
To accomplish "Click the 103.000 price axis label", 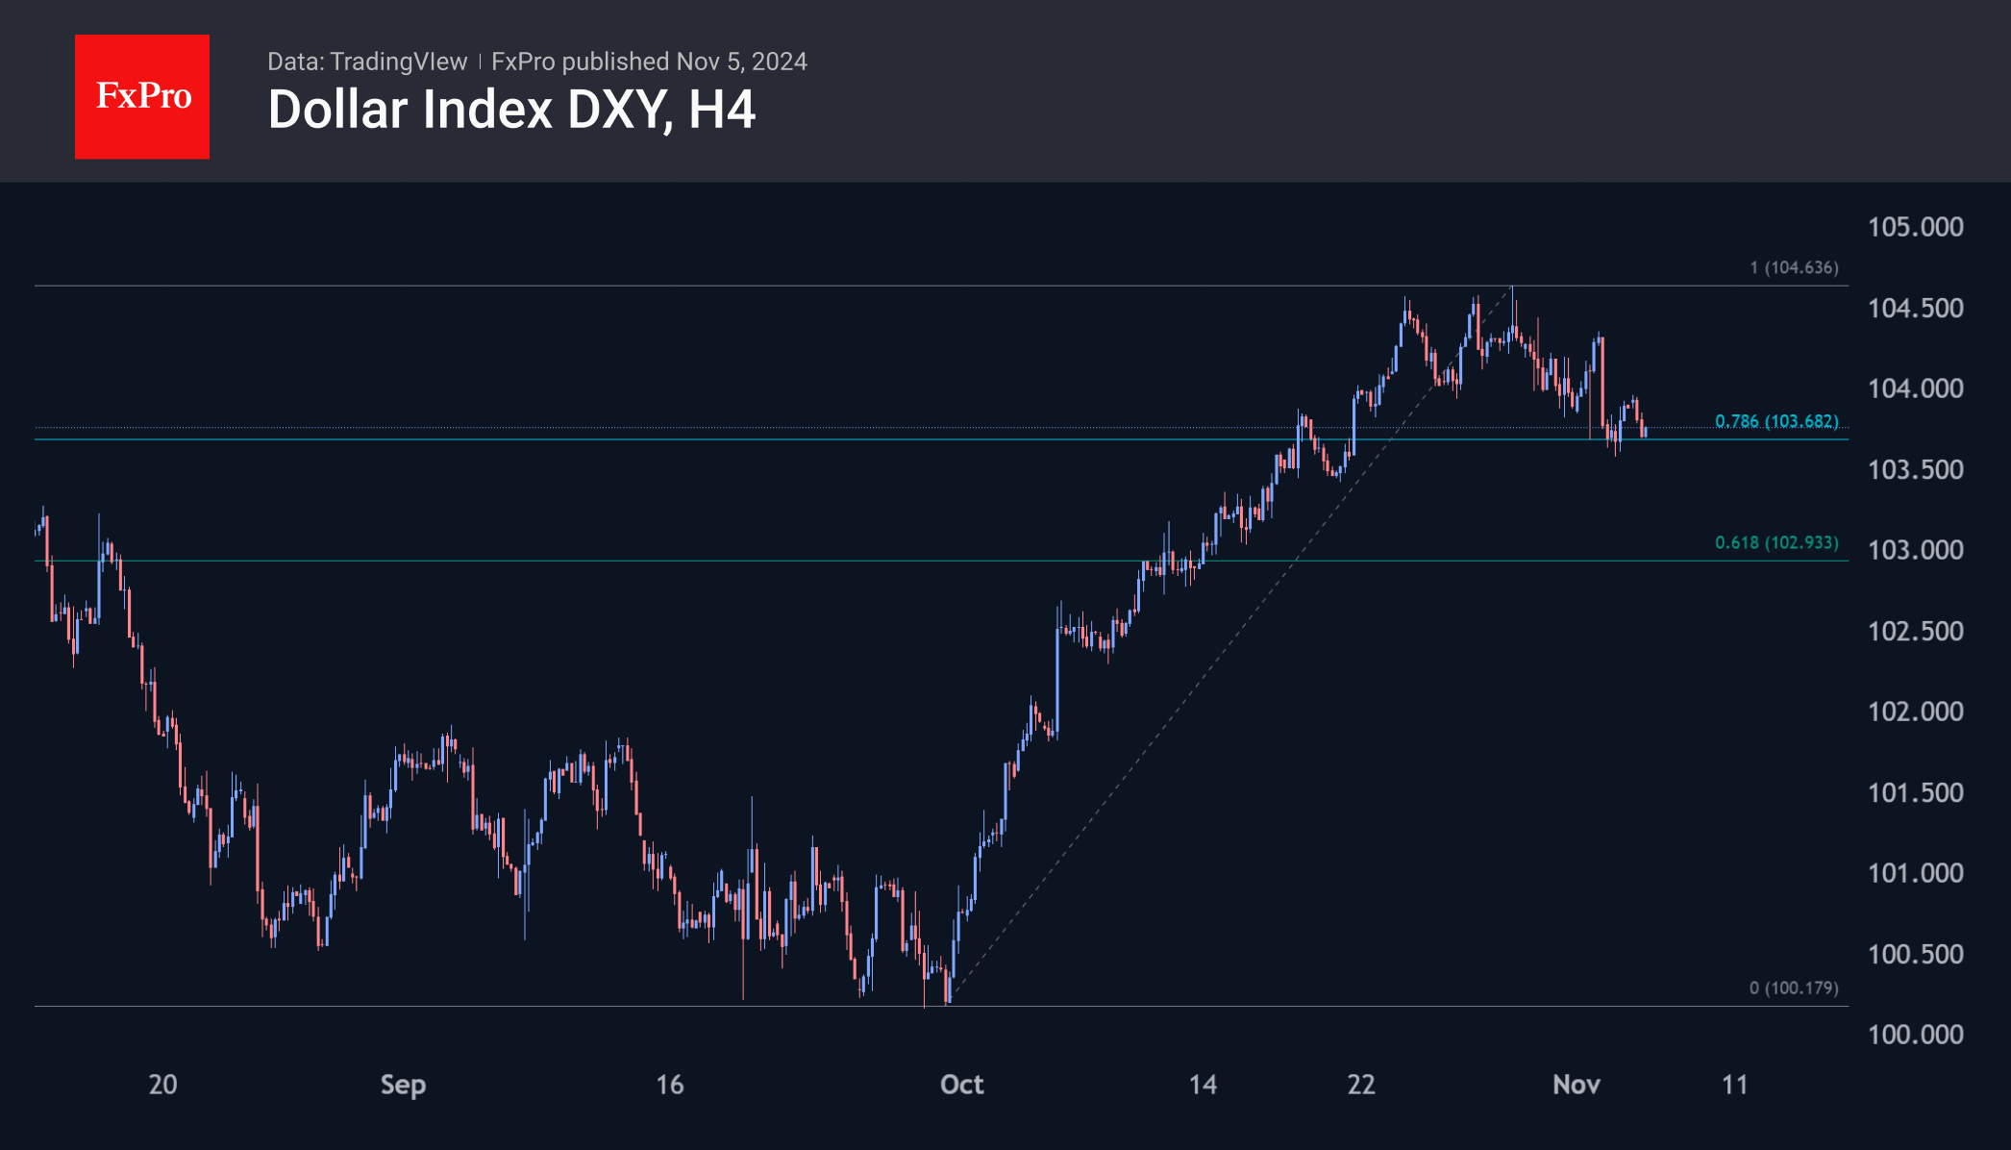I will 1915,550.
